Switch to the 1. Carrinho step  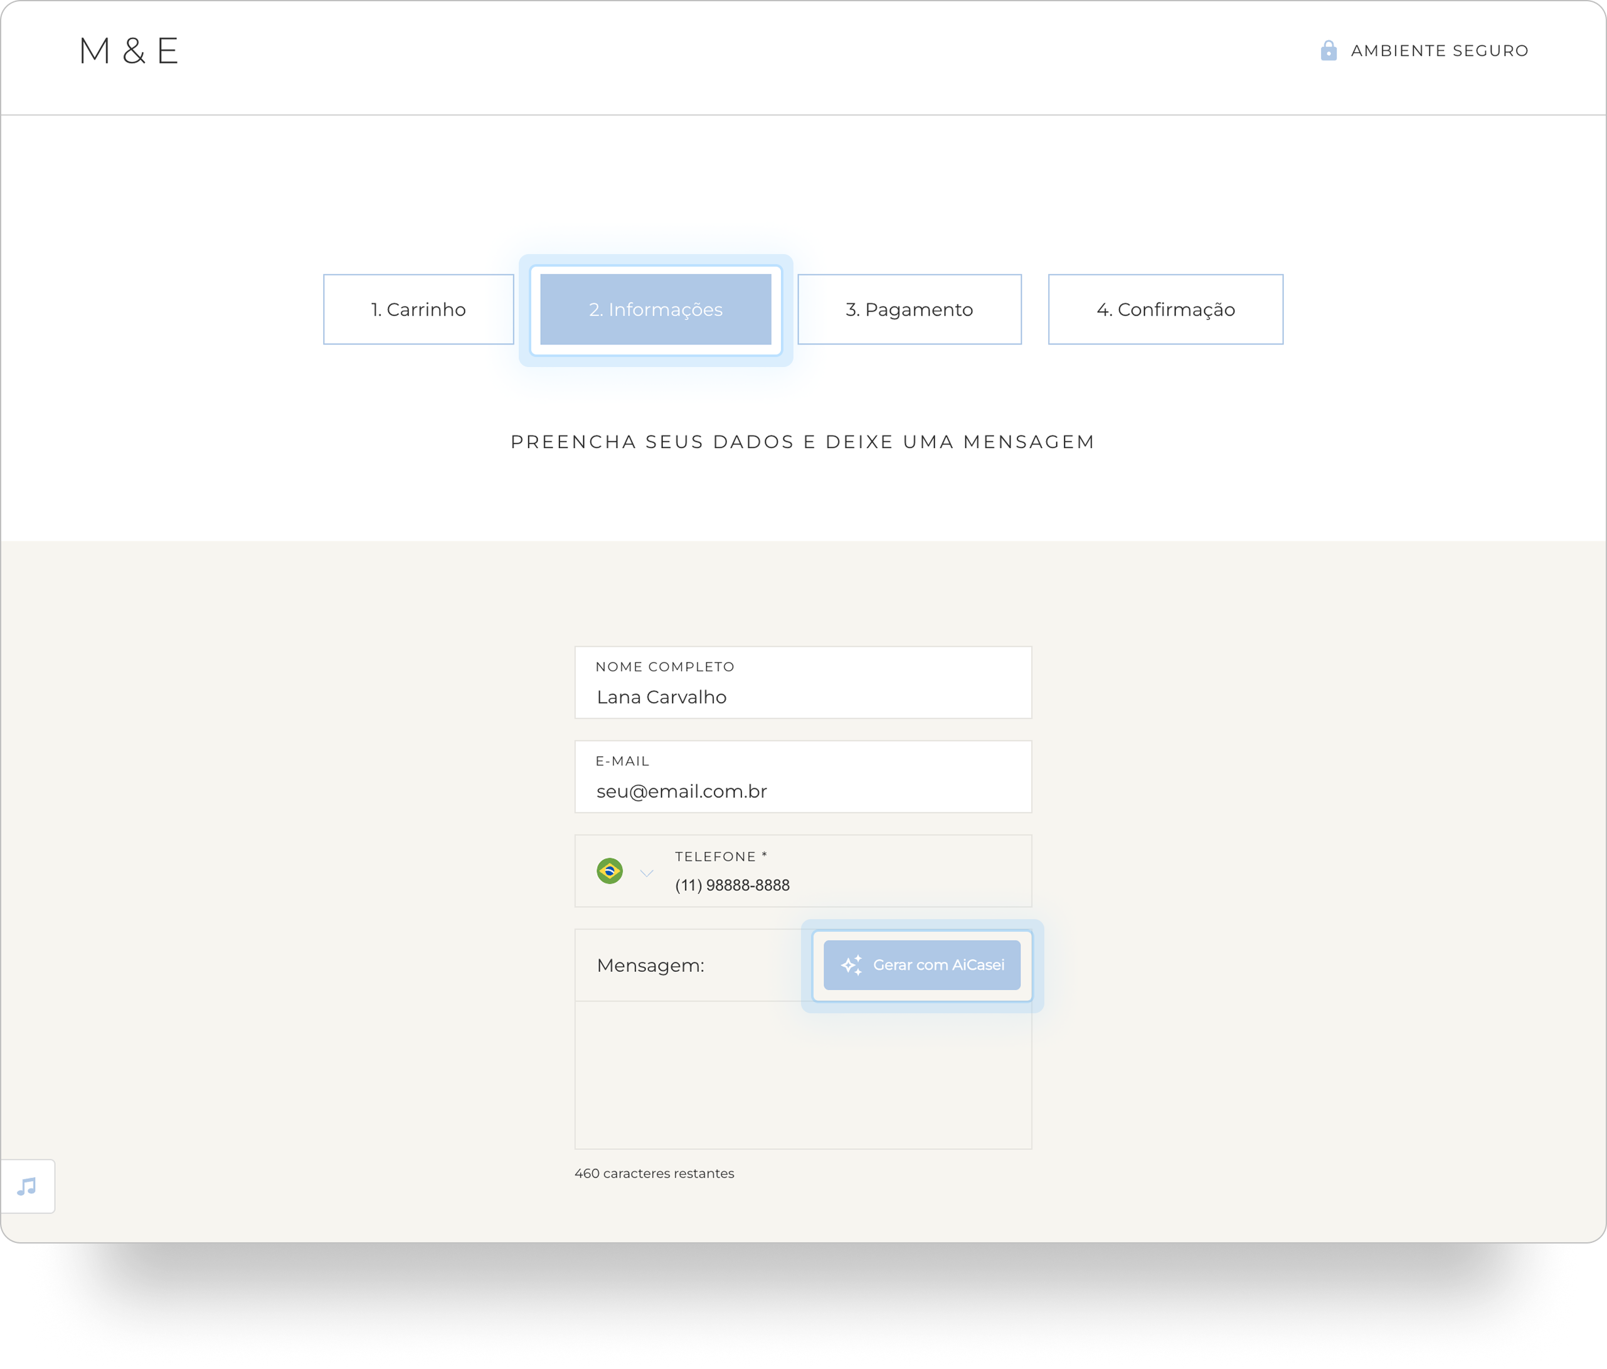click(418, 309)
